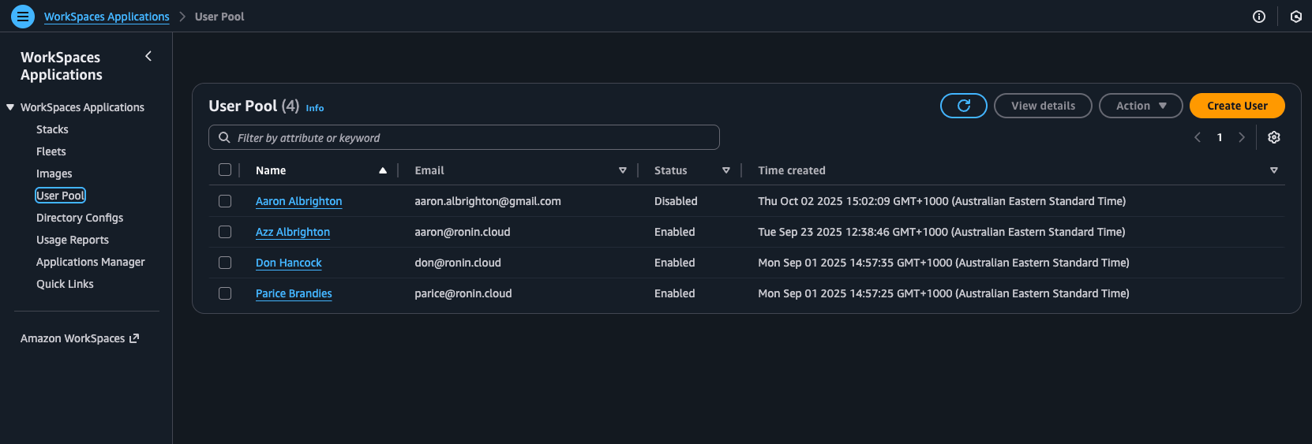Focus the filter by attribute search field

pos(464,137)
